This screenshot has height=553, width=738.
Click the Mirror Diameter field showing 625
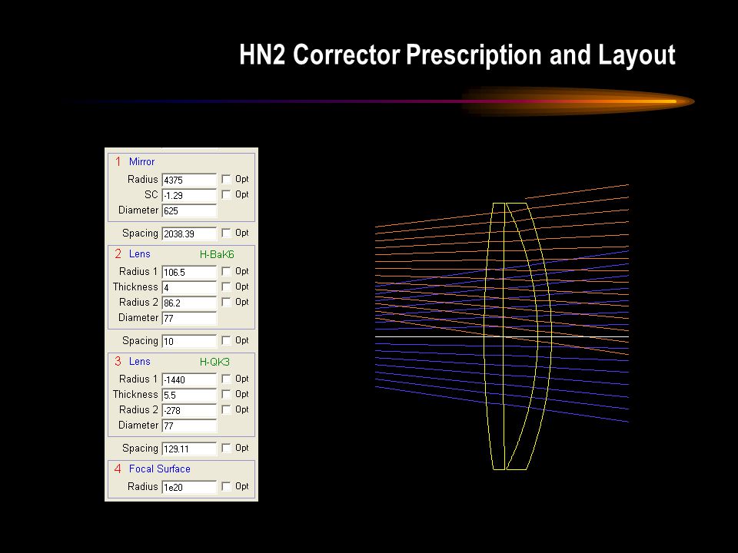pyautogui.click(x=189, y=210)
